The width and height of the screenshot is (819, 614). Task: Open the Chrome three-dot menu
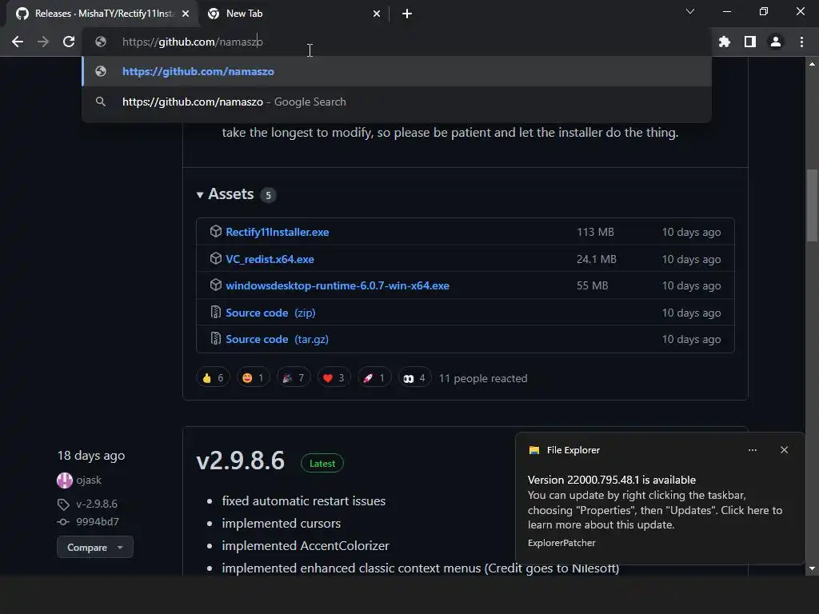pyautogui.click(x=801, y=42)
